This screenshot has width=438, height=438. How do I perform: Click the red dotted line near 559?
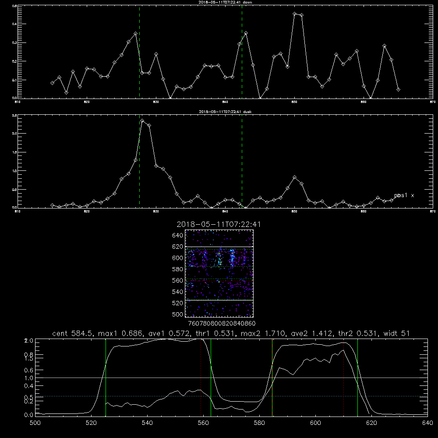[x=201, y=377]
